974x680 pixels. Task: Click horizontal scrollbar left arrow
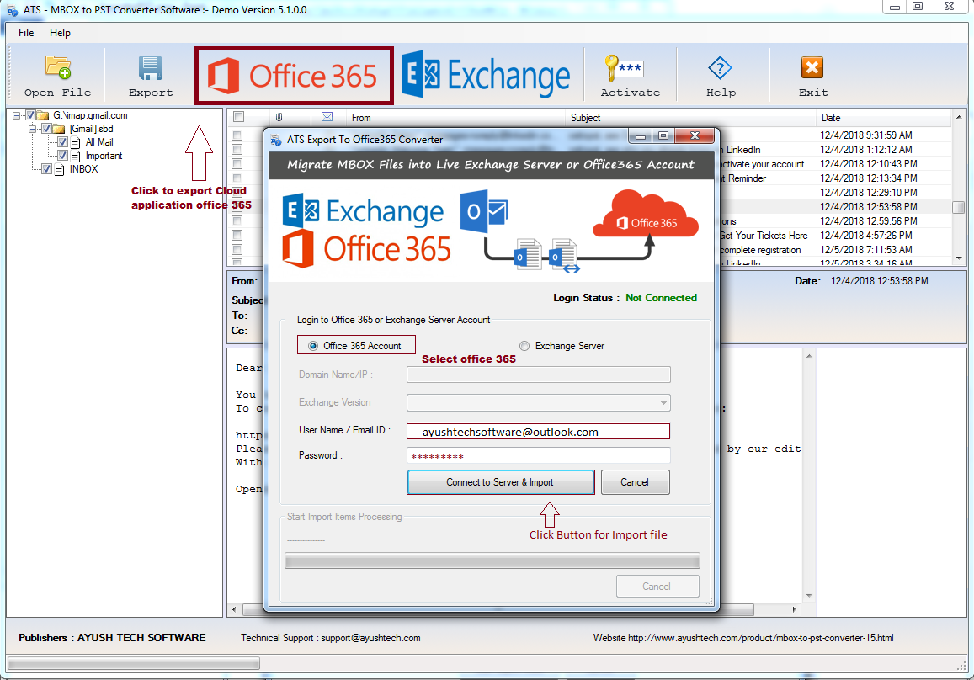click(234, 609)
